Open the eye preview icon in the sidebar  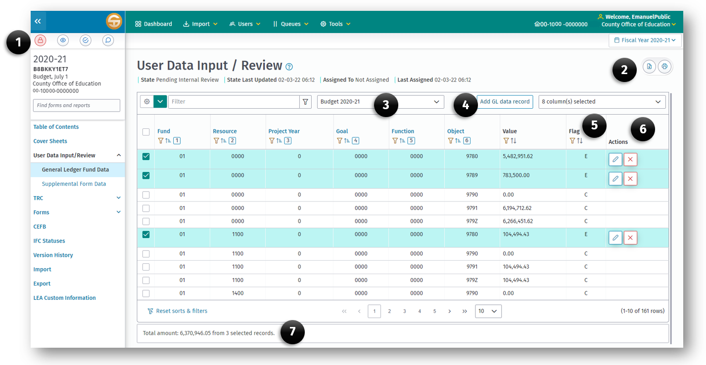point(63,40)
